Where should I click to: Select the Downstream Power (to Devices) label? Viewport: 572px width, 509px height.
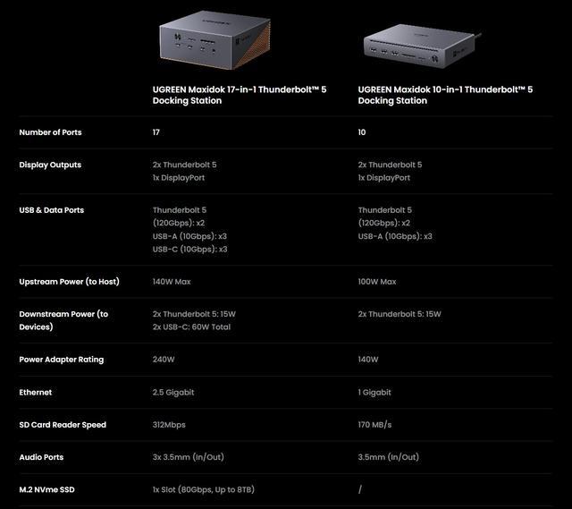coord(63,320)
